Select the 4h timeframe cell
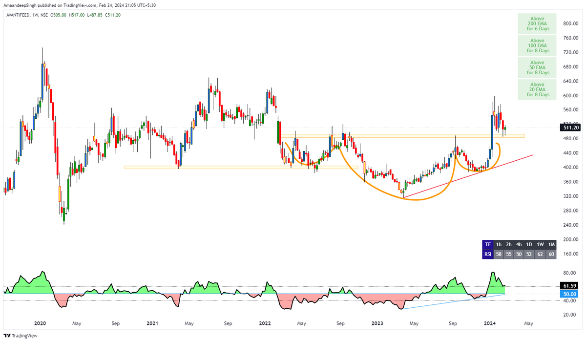Screen dimensions: 586x342 point(519,244)
